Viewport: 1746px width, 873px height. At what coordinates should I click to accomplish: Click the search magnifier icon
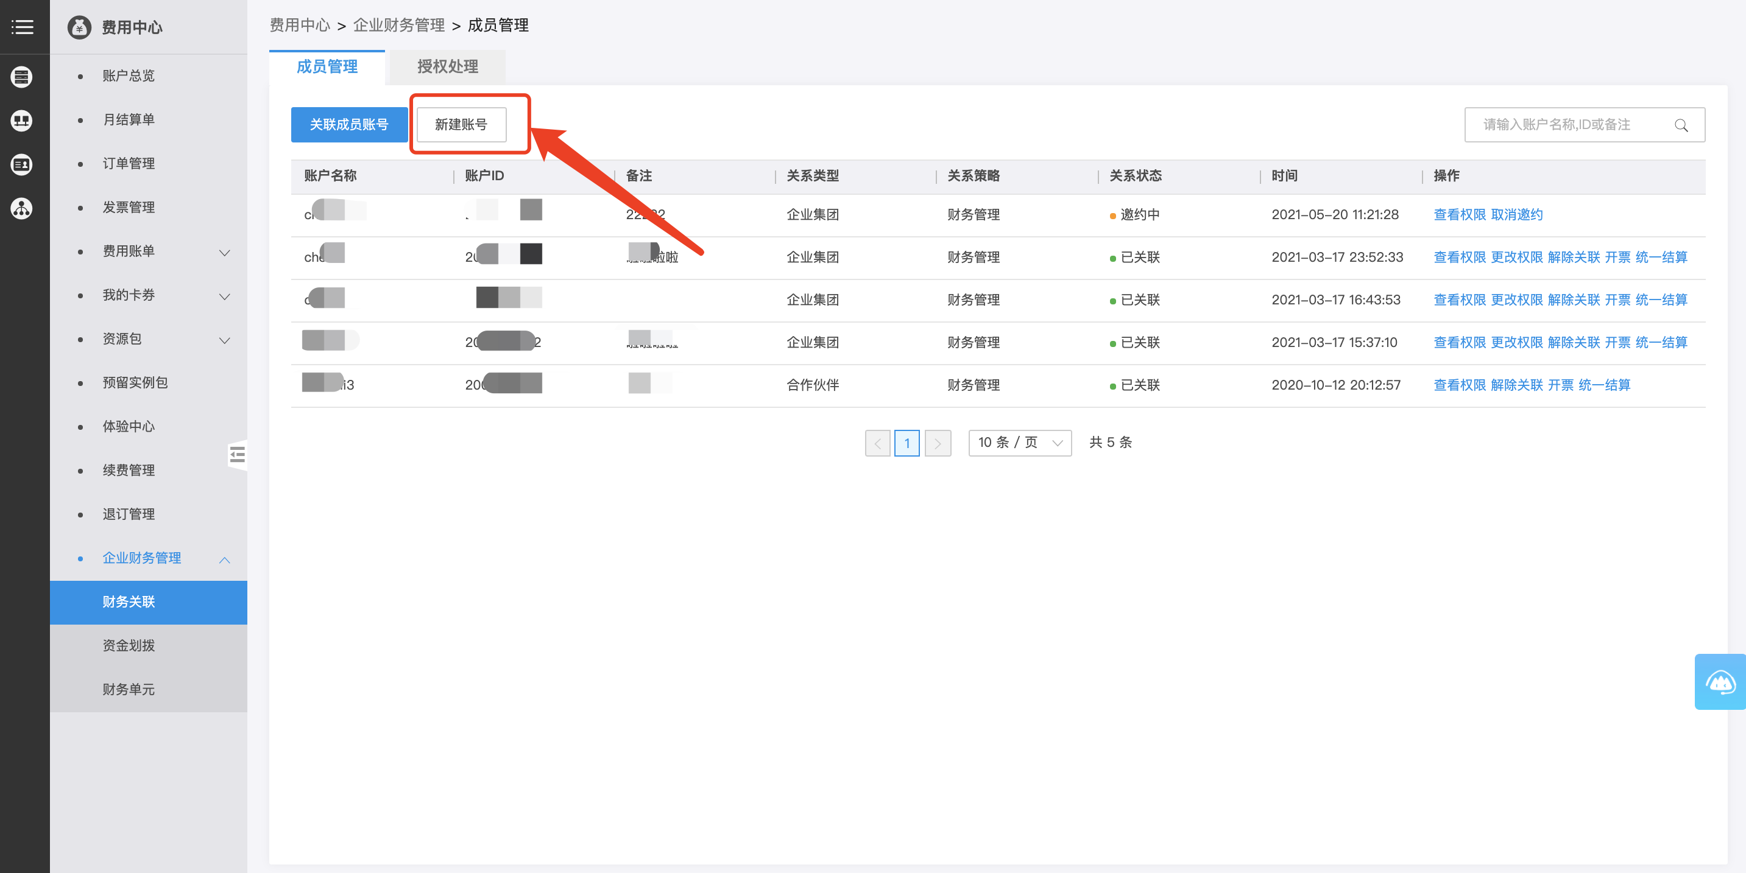1681,125
